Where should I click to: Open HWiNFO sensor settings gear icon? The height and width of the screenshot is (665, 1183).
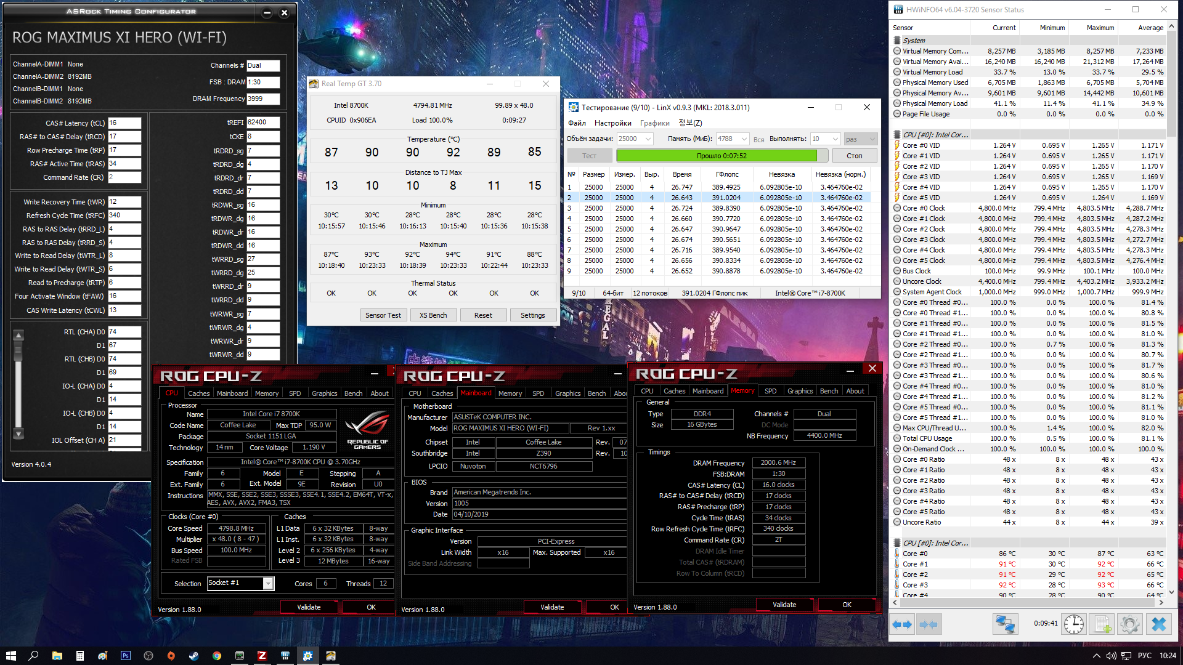[1130, 624]
